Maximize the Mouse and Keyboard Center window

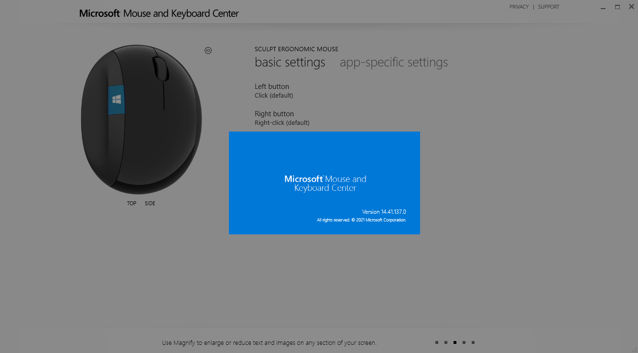pyautogui.click(x=617, y=7)
